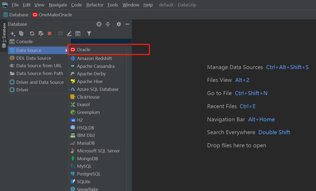This screenshot has height=191, width=316.
Task: Select Snowflake data source
Action: [x=98, y=189]
